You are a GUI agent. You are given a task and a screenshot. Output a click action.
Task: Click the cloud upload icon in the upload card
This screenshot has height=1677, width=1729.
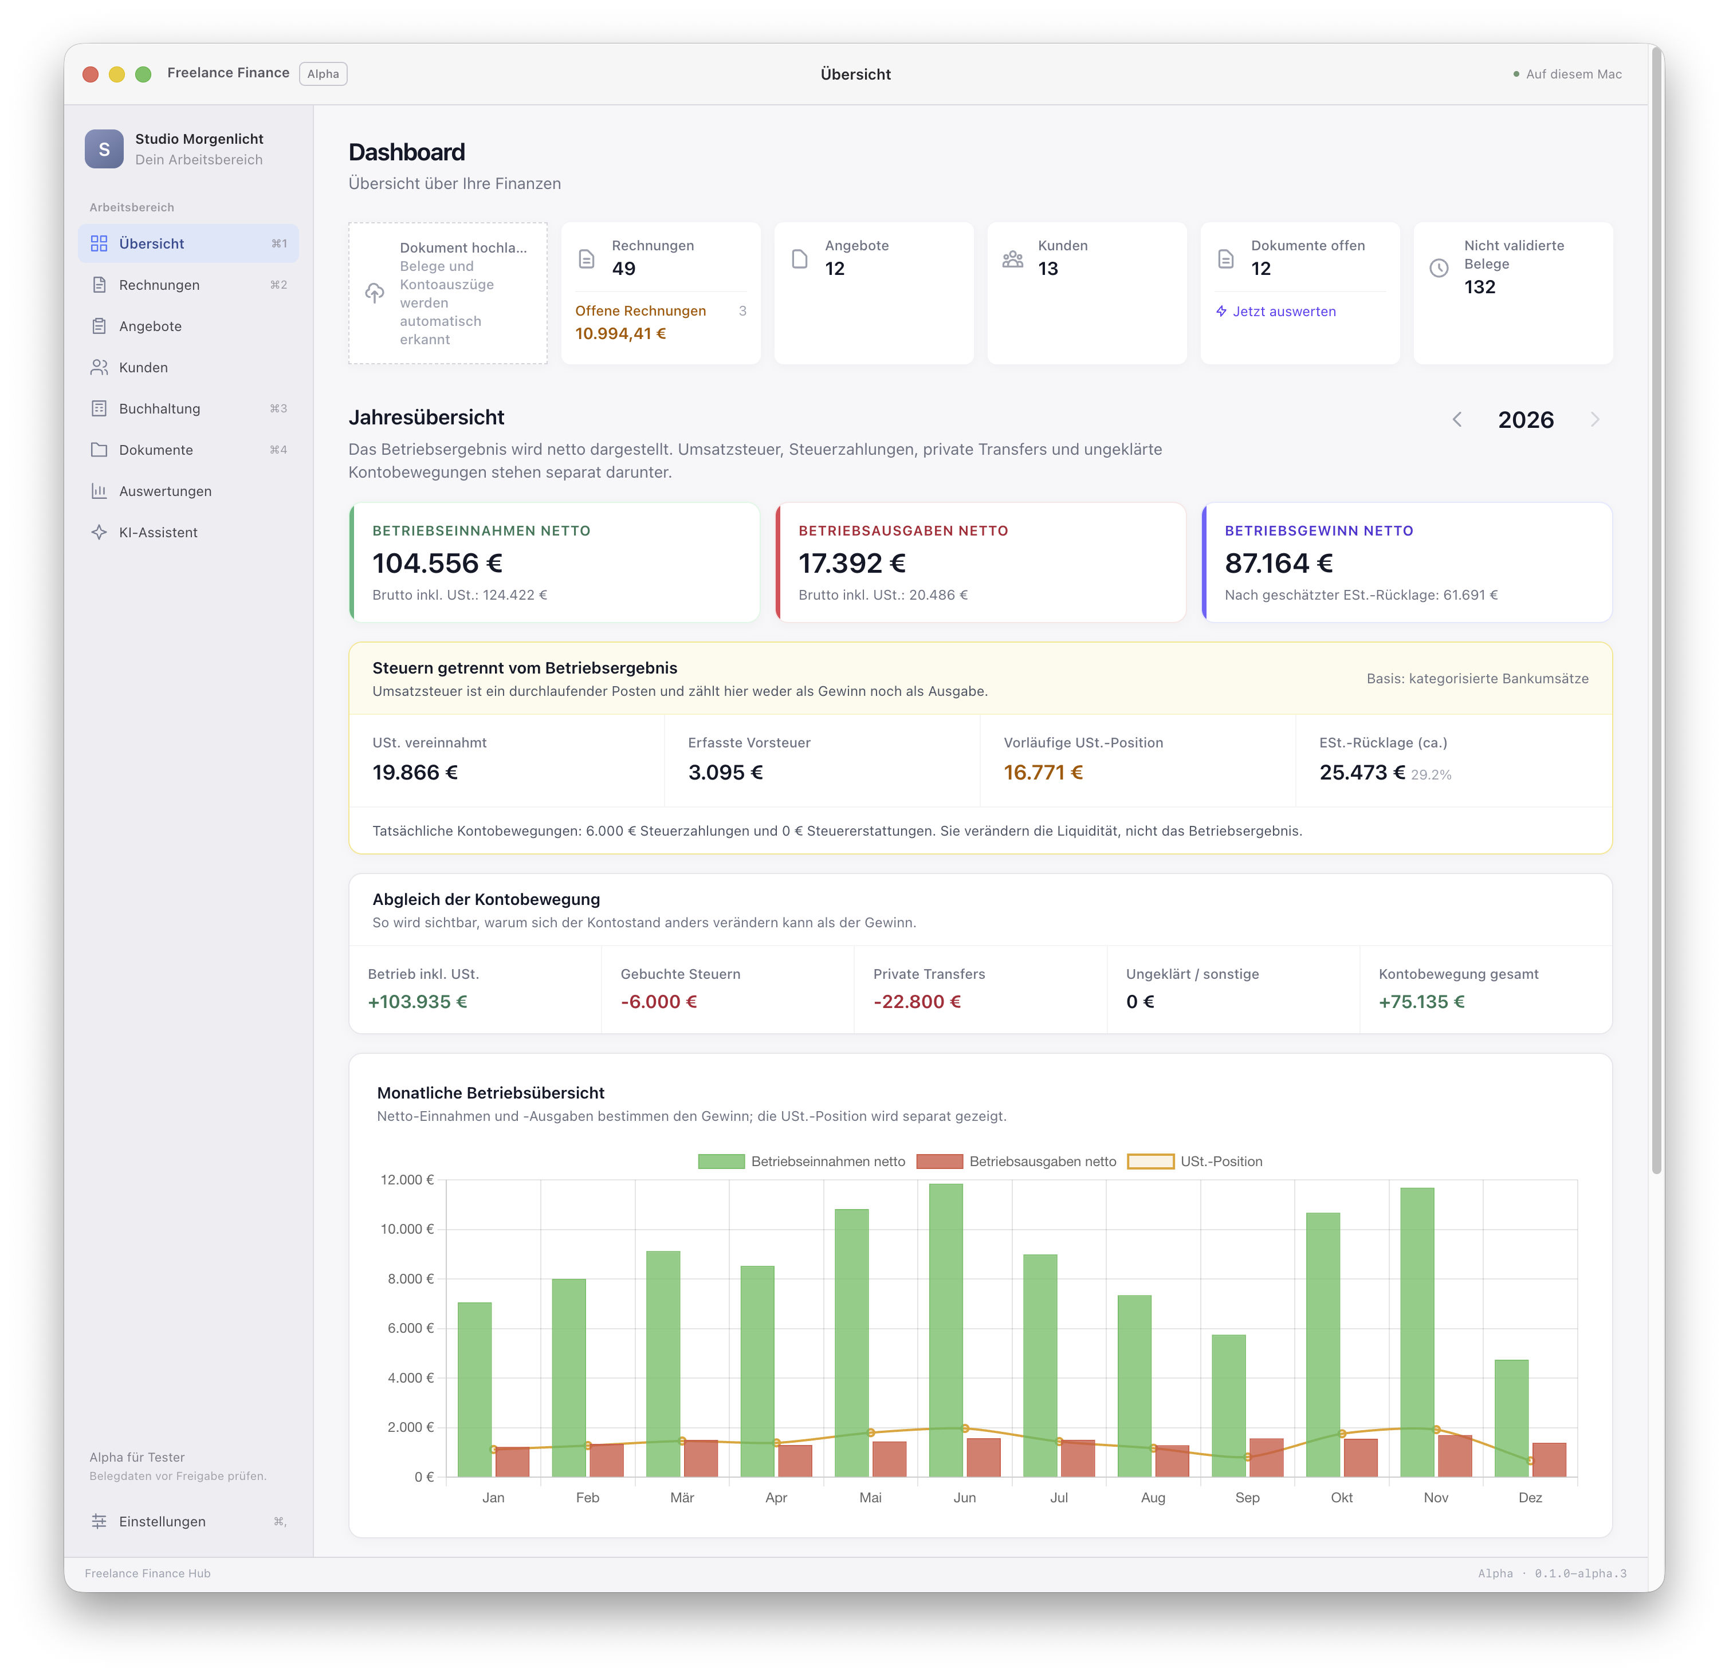pyautogui.click(x=375, y=294)
